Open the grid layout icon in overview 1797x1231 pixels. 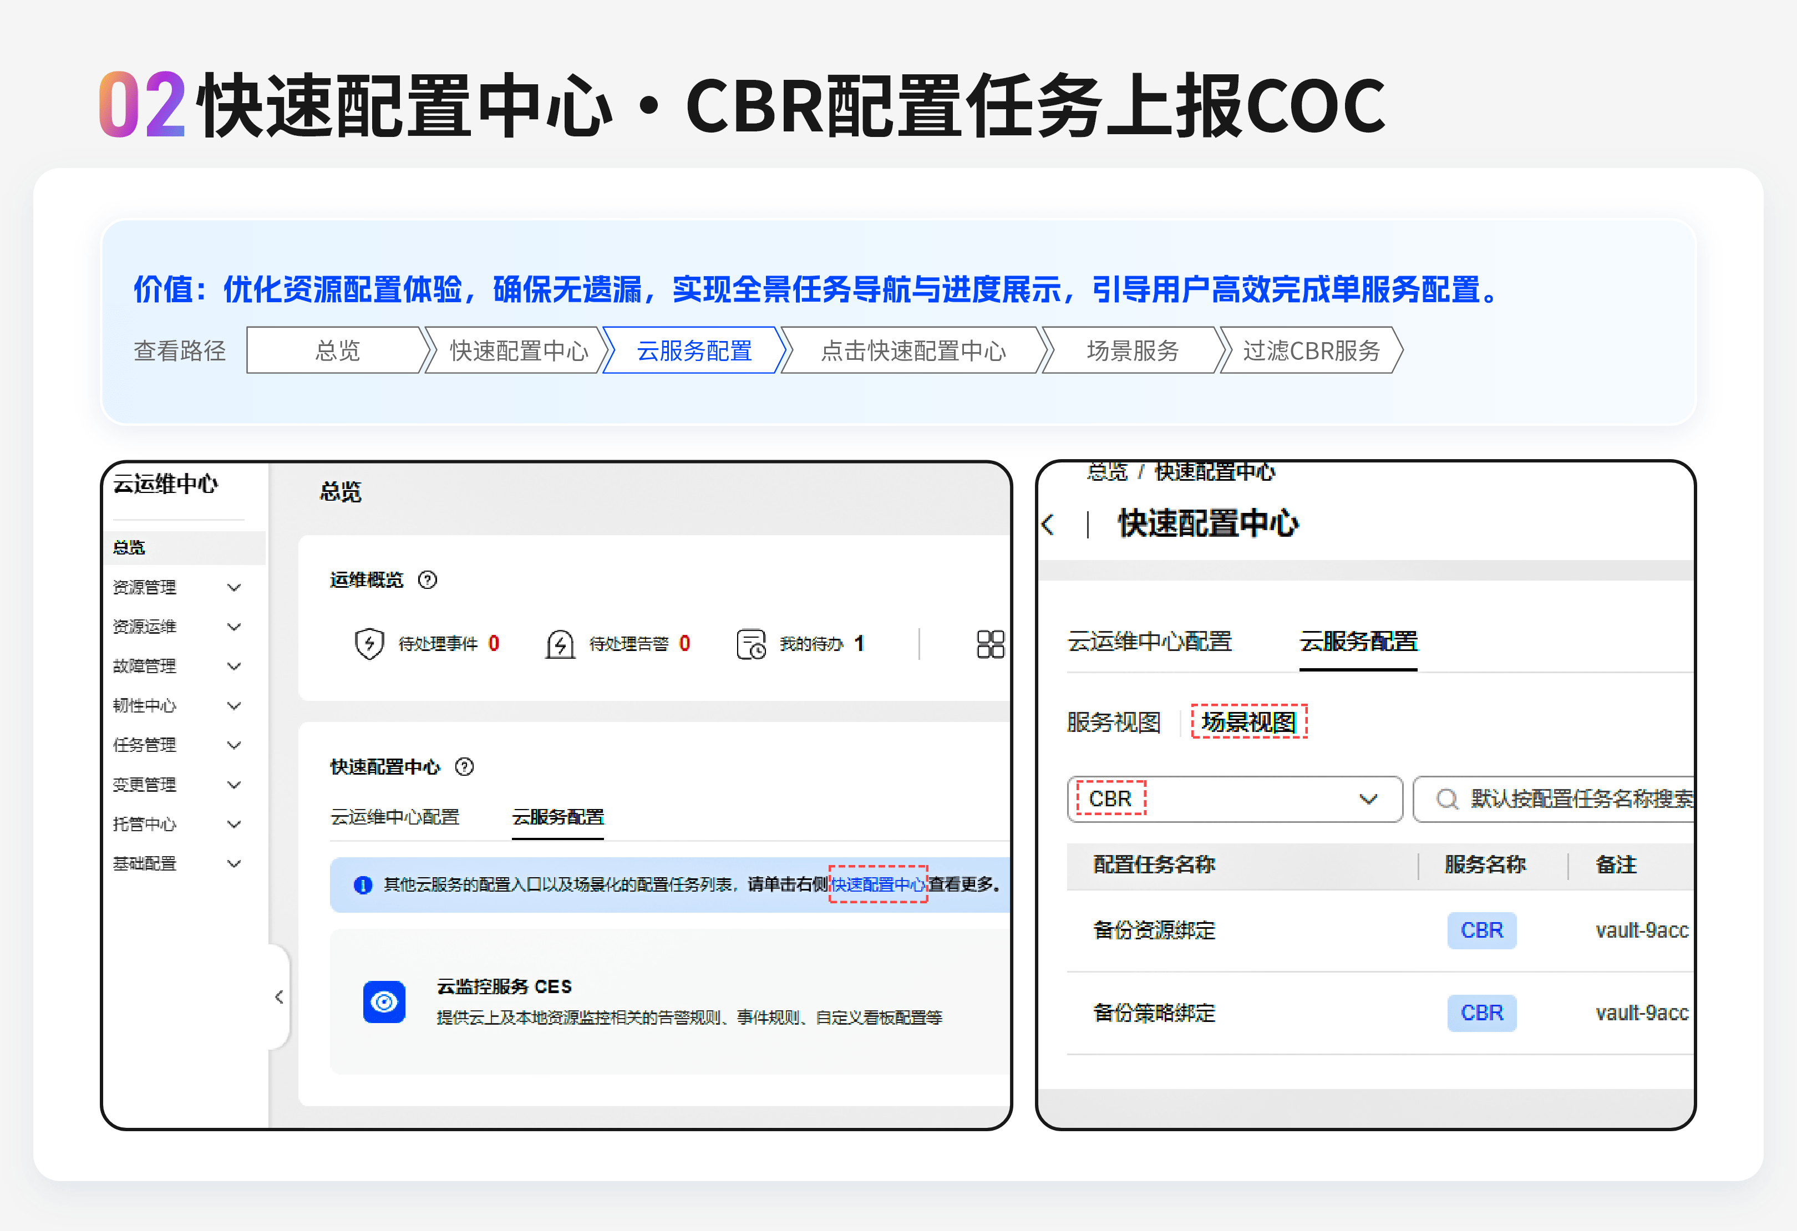[990, 643]
